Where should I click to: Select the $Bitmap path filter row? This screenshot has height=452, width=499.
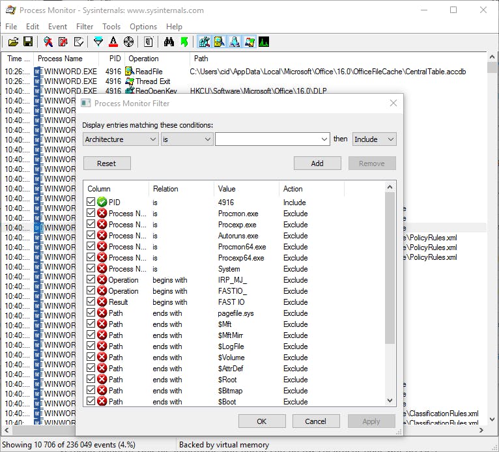234,390
